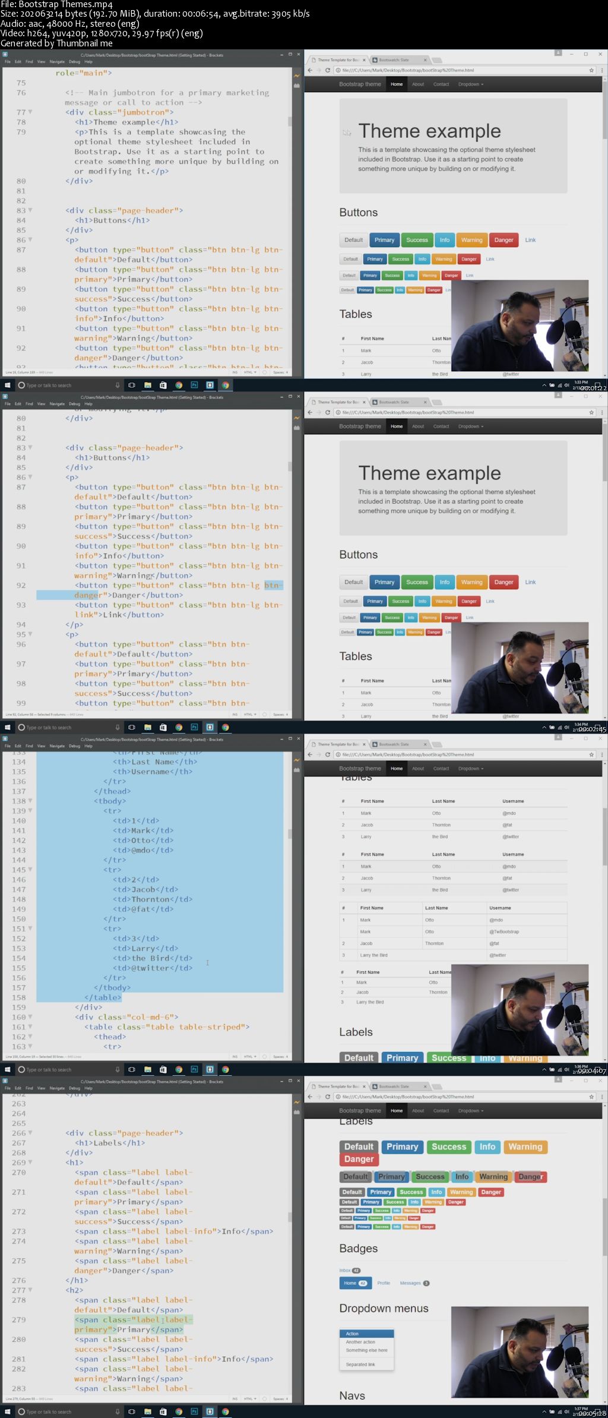Collapse tbody at line 138 fold arrow
The width and height of the screenshot is (608, 1418).
coord(30,801)
